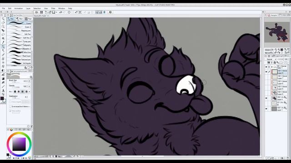291x163 pixels.
Task: Select the Real G-pen brush
Action: pyautogui.click(x=19, y=56)
